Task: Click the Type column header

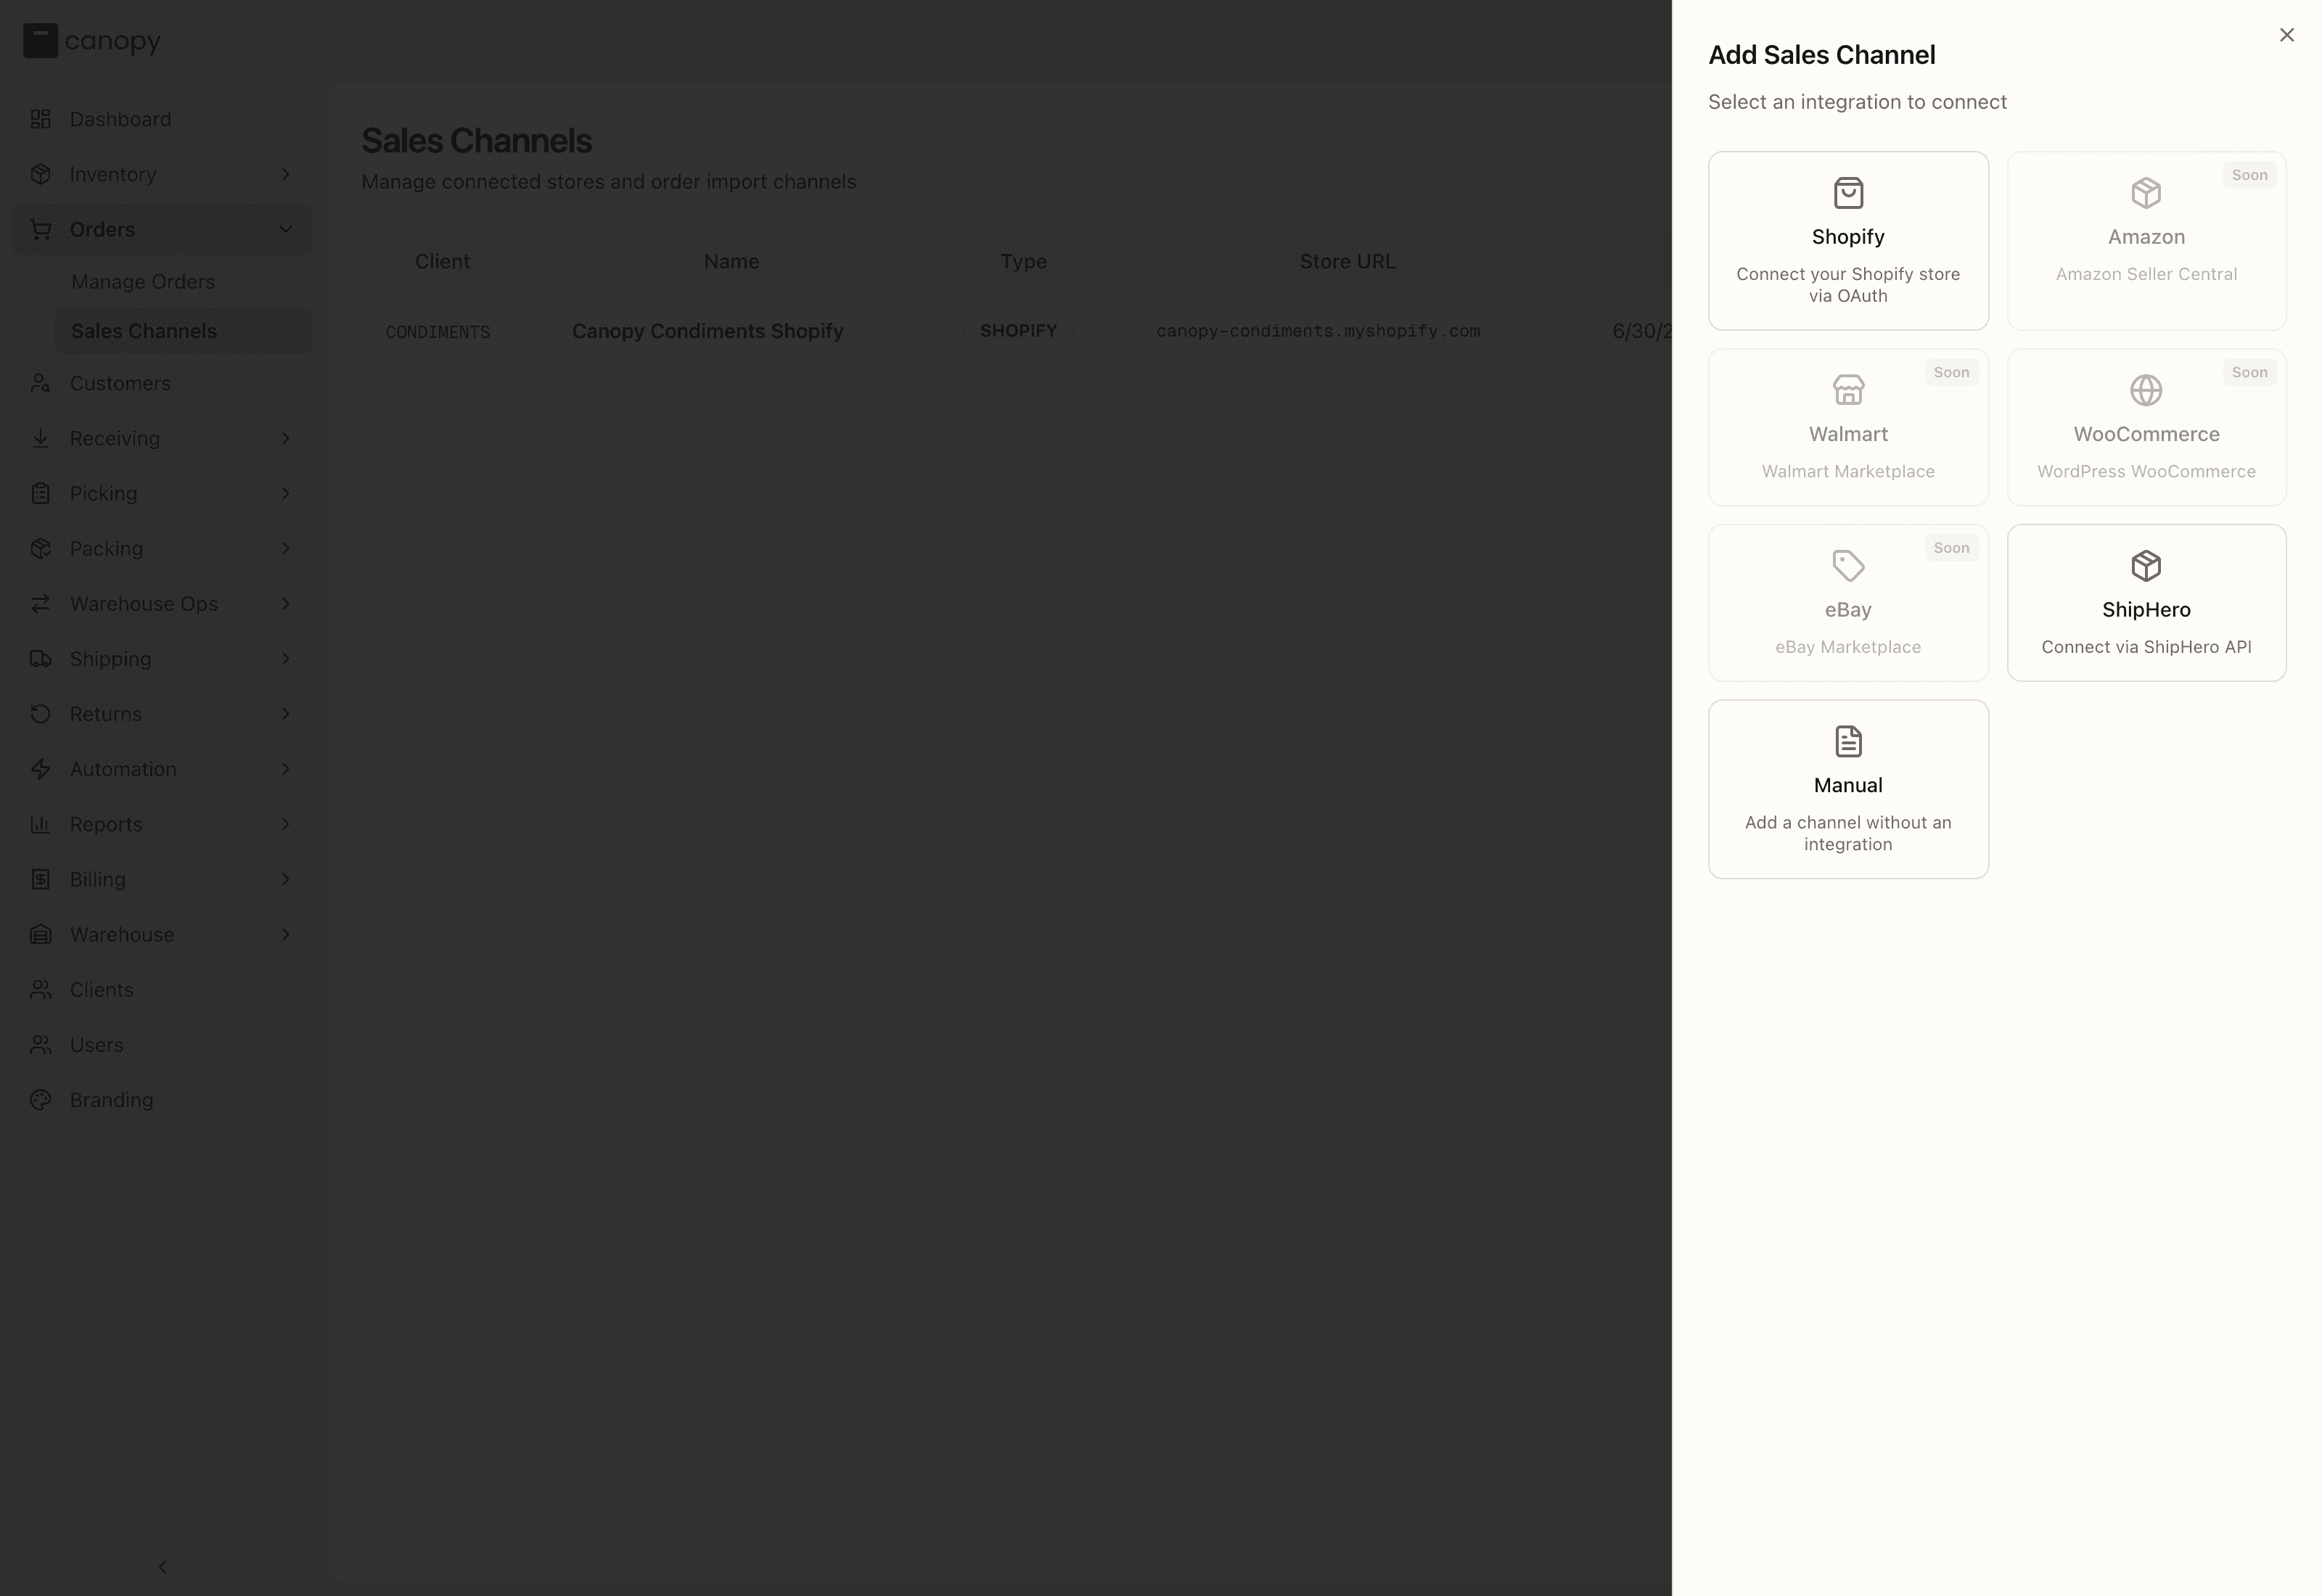Action: coord(1023,261)
